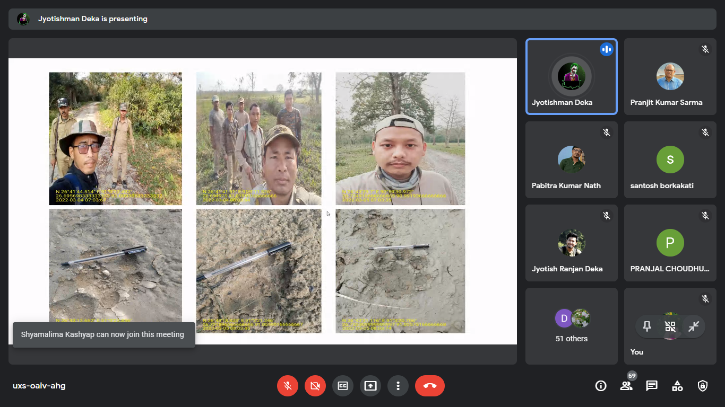
Task: Click the Present now screen share icon
Action: click(x=370, y=386)
